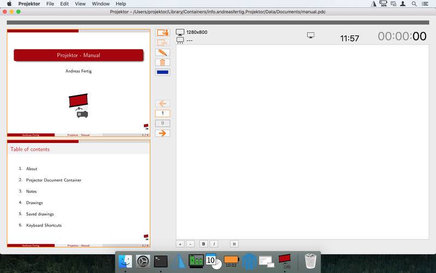The width and height of the screenshot is (436, 273).
Task: Toggle bold formatting in notes
Action: [203, 244]
